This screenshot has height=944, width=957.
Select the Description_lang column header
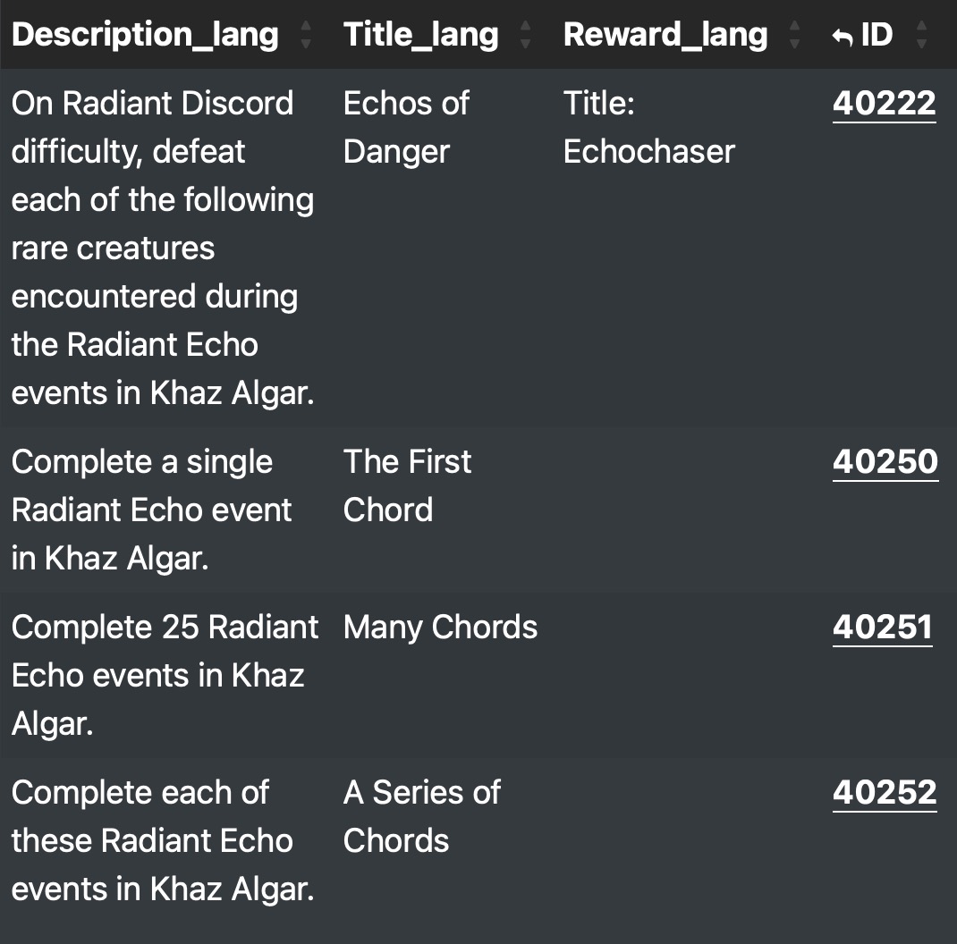pos(145,35)
